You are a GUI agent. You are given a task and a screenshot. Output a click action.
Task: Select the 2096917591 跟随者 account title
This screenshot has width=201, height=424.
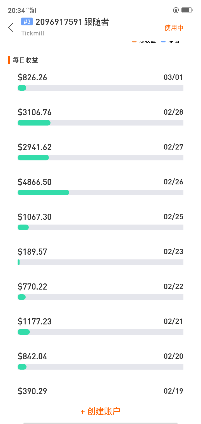[x=72, y=22]
